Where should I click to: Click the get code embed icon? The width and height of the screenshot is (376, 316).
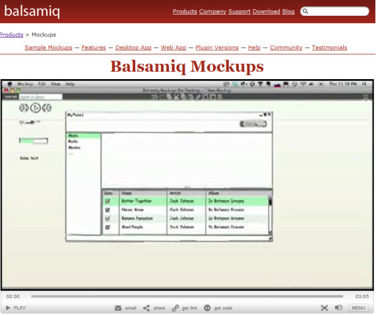(x=207, y=308)
